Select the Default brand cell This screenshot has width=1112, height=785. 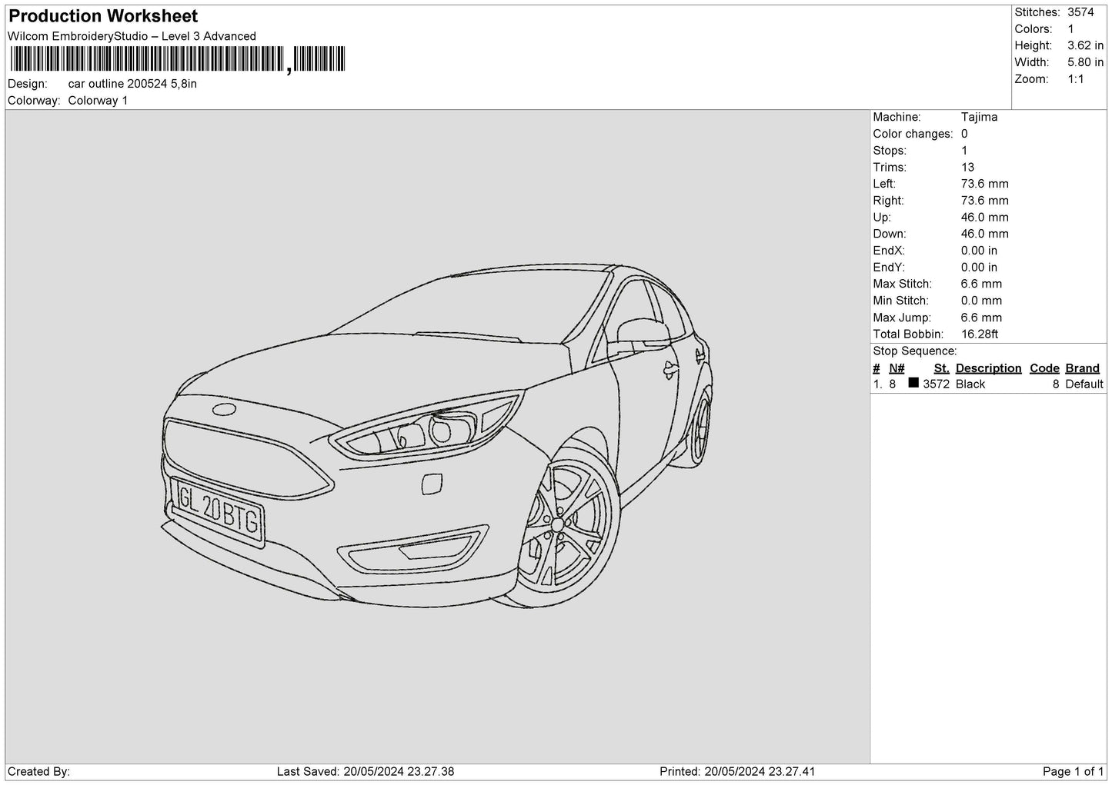click(1084, 384)
